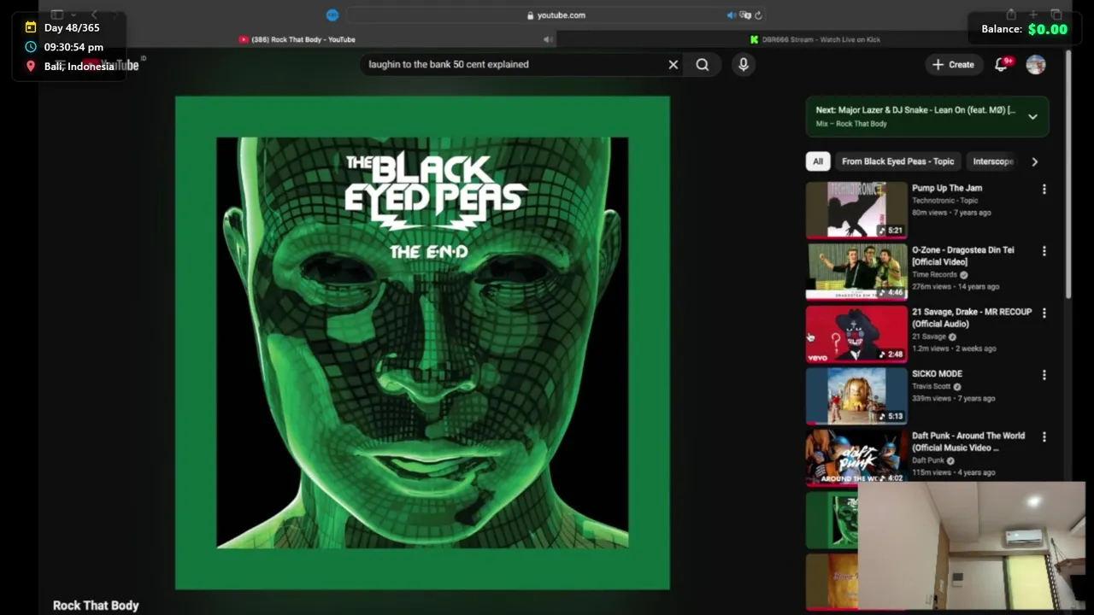
Task: Click Daft Punk - Around The World title
Action: (968, 442)
